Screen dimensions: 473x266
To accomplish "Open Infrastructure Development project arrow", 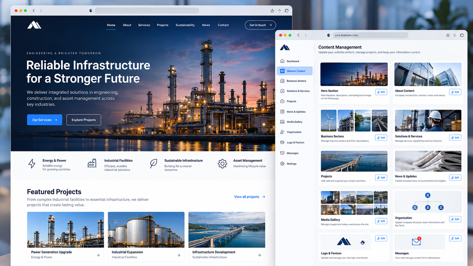I will [259, 255].
